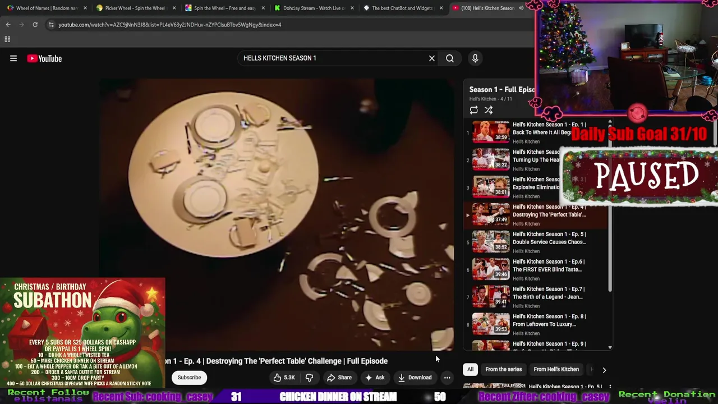Open the YouTube hamburger guide menu
The image size is (718, 404).
click(x=13, y=58)
